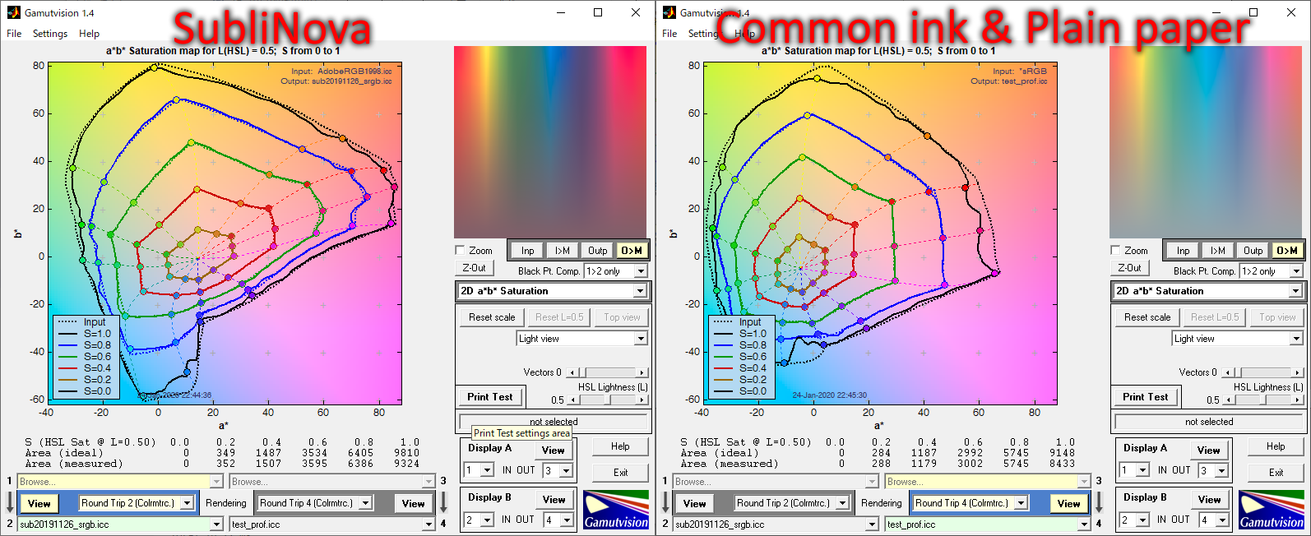The image size is (1311, 536).
Task: Toggle the O>M button in right window
Action: point(1287,251)
